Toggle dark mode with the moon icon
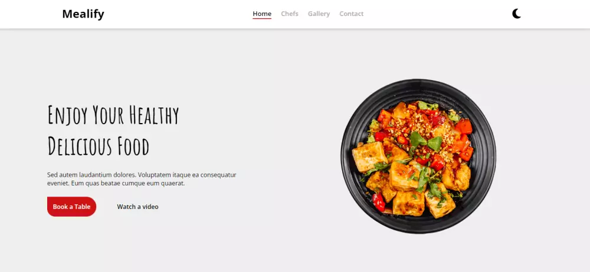Screen dimensions: 590x272 (516, 14)
